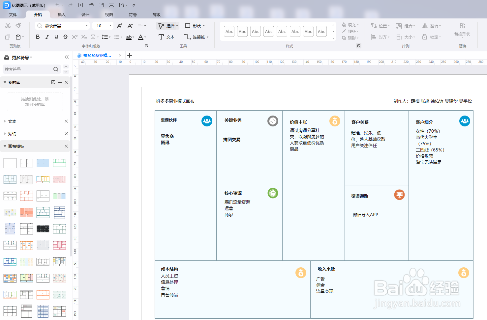Open the 大小 size dropdown
487x320 pixels.
pos(406,37)
